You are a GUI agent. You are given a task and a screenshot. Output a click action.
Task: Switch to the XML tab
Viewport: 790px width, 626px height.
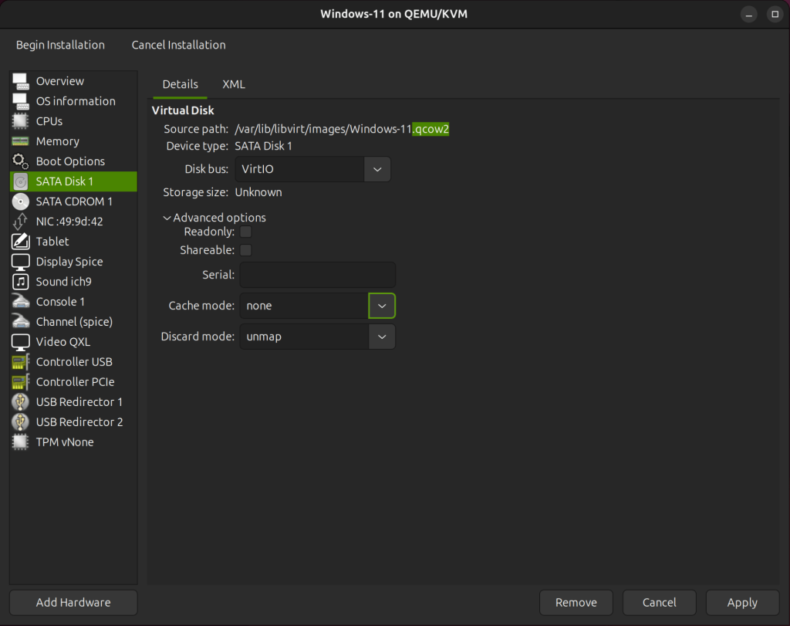[x=234, y=84]
